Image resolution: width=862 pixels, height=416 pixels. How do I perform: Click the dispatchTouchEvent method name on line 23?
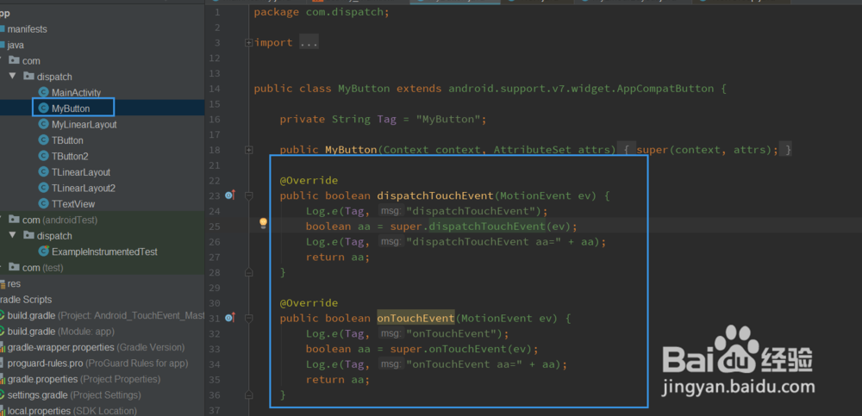click(434, 196)
